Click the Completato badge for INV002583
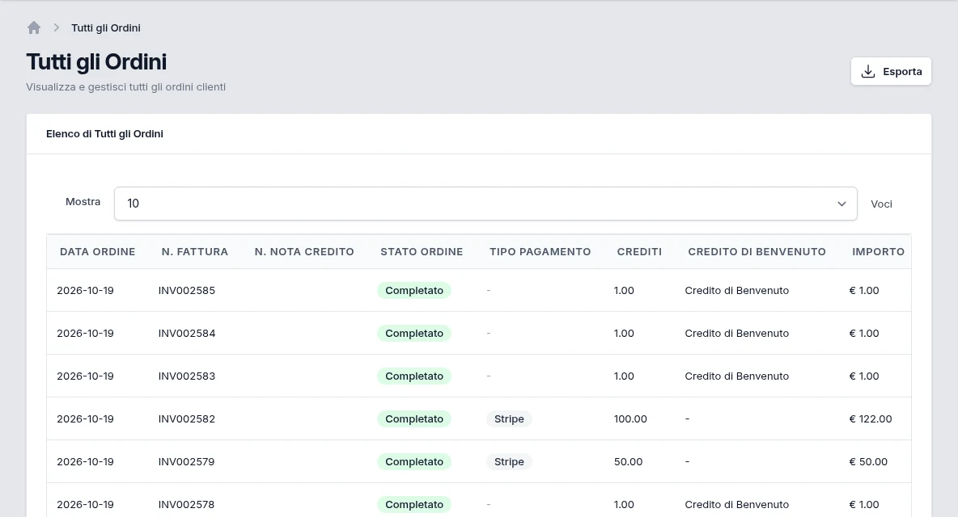 click(x=414, y=376)
